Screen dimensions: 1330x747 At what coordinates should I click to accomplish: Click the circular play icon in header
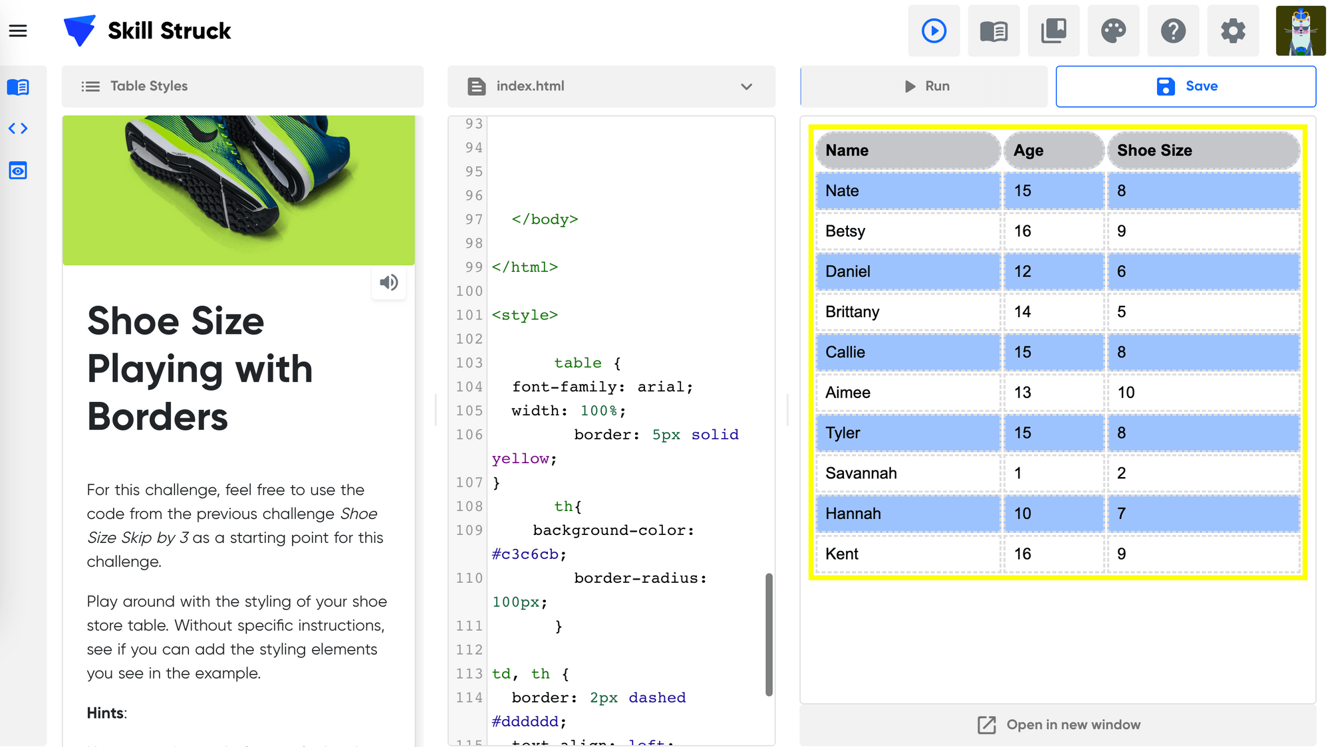934,31
